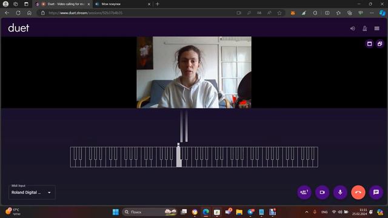Viewport: 388px width, 218px height.
Task: Open camera permission indicator in address bar
Action: tap(239, 13)
